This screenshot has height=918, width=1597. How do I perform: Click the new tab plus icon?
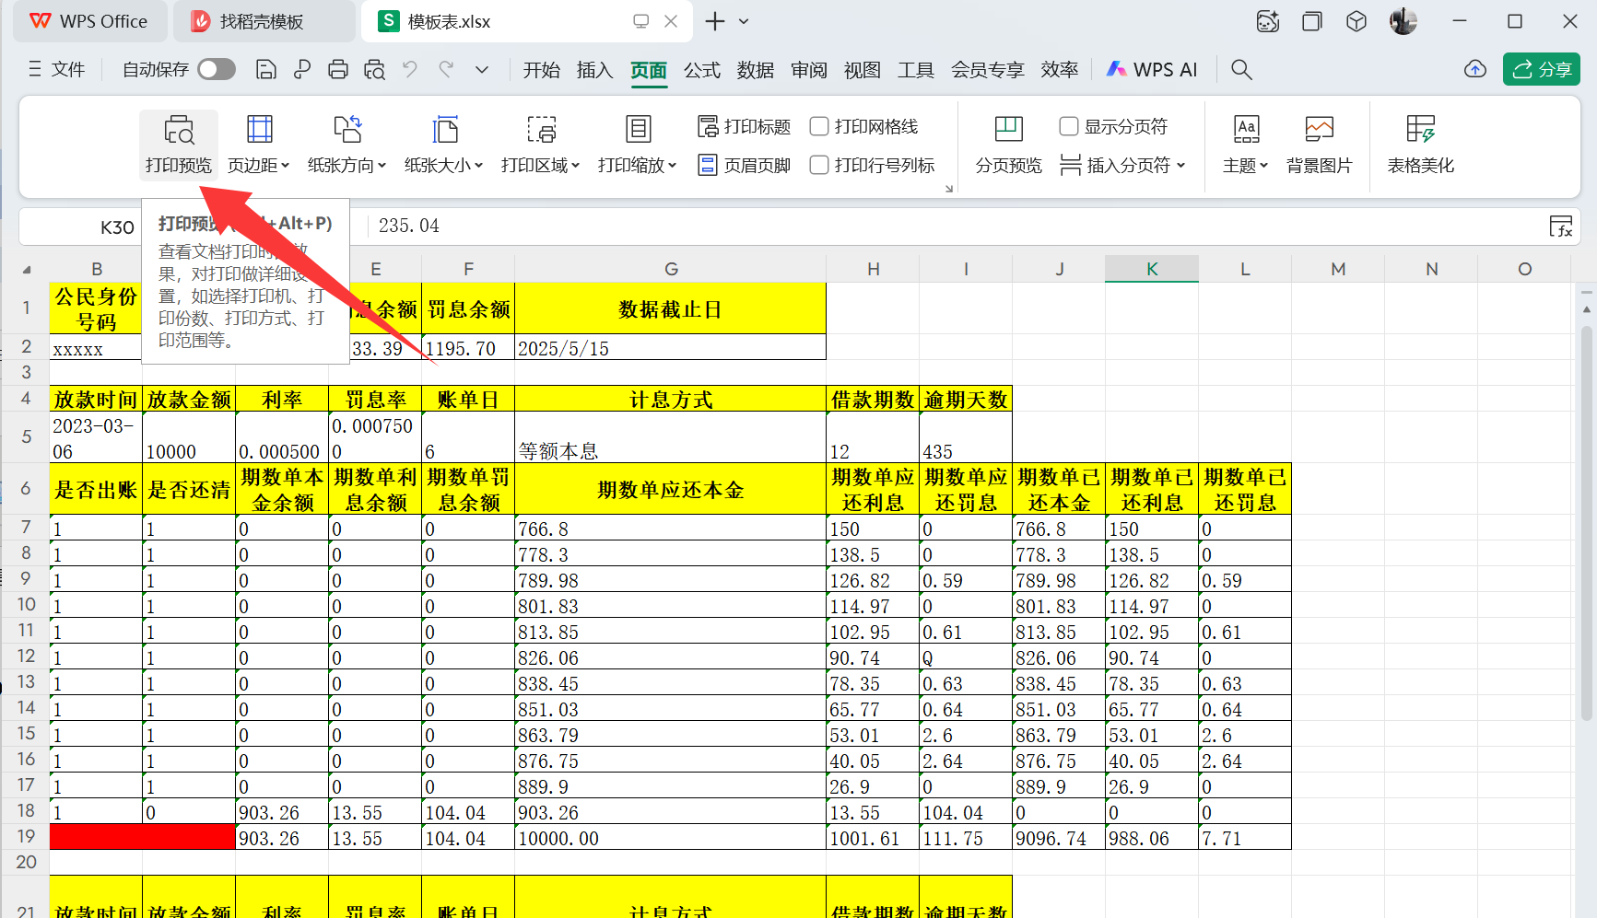[x=715, y=21]
